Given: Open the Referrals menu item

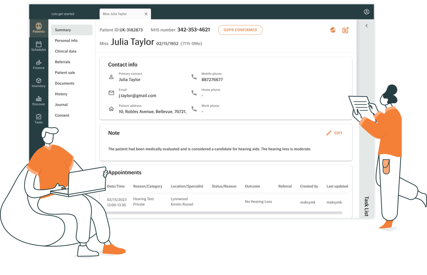Looking at the screenshot, I should point(62,62).
